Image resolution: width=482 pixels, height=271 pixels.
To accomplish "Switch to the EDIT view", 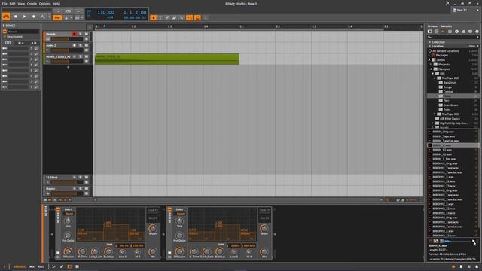I will coord(41,266).
